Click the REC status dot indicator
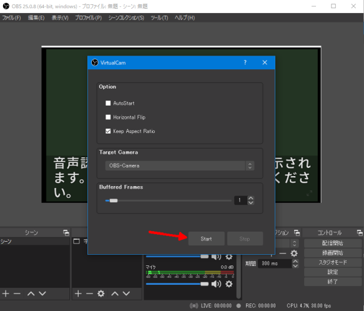Screen dimensions: 364x311 pyautogui.click(x=239, y=305)
